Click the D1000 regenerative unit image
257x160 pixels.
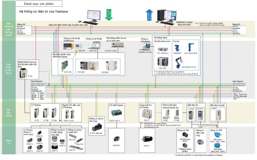[x=168, y=113]
